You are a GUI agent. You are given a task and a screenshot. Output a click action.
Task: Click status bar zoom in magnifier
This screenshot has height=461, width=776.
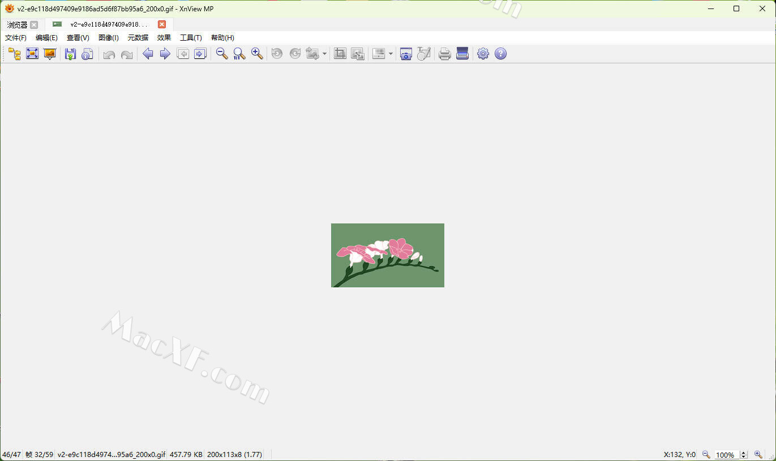point(758,455)
